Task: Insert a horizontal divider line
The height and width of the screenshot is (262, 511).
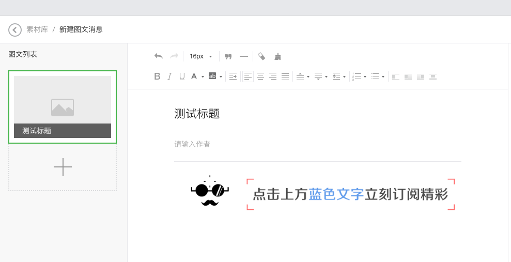Action: click(244, 56)
